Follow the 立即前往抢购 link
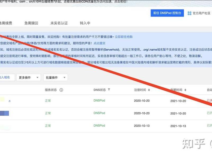The image size is (212, 159). click(x=123, y=37)
